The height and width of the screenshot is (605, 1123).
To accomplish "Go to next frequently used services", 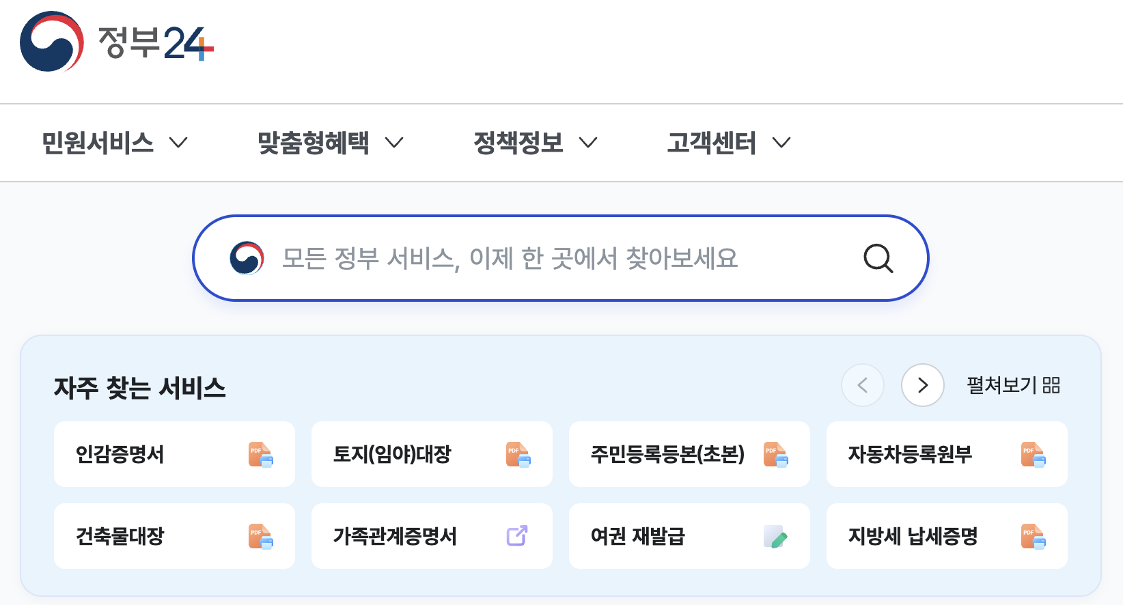I will point(923,385).
